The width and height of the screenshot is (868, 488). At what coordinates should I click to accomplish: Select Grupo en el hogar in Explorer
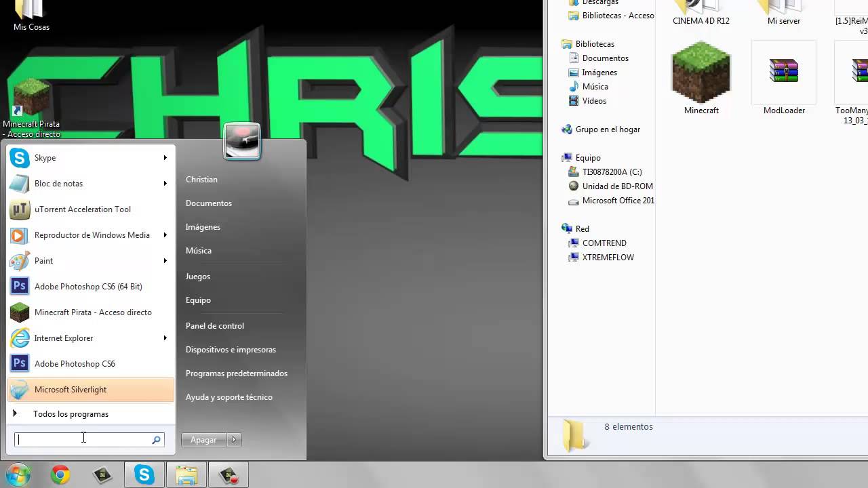608,129
